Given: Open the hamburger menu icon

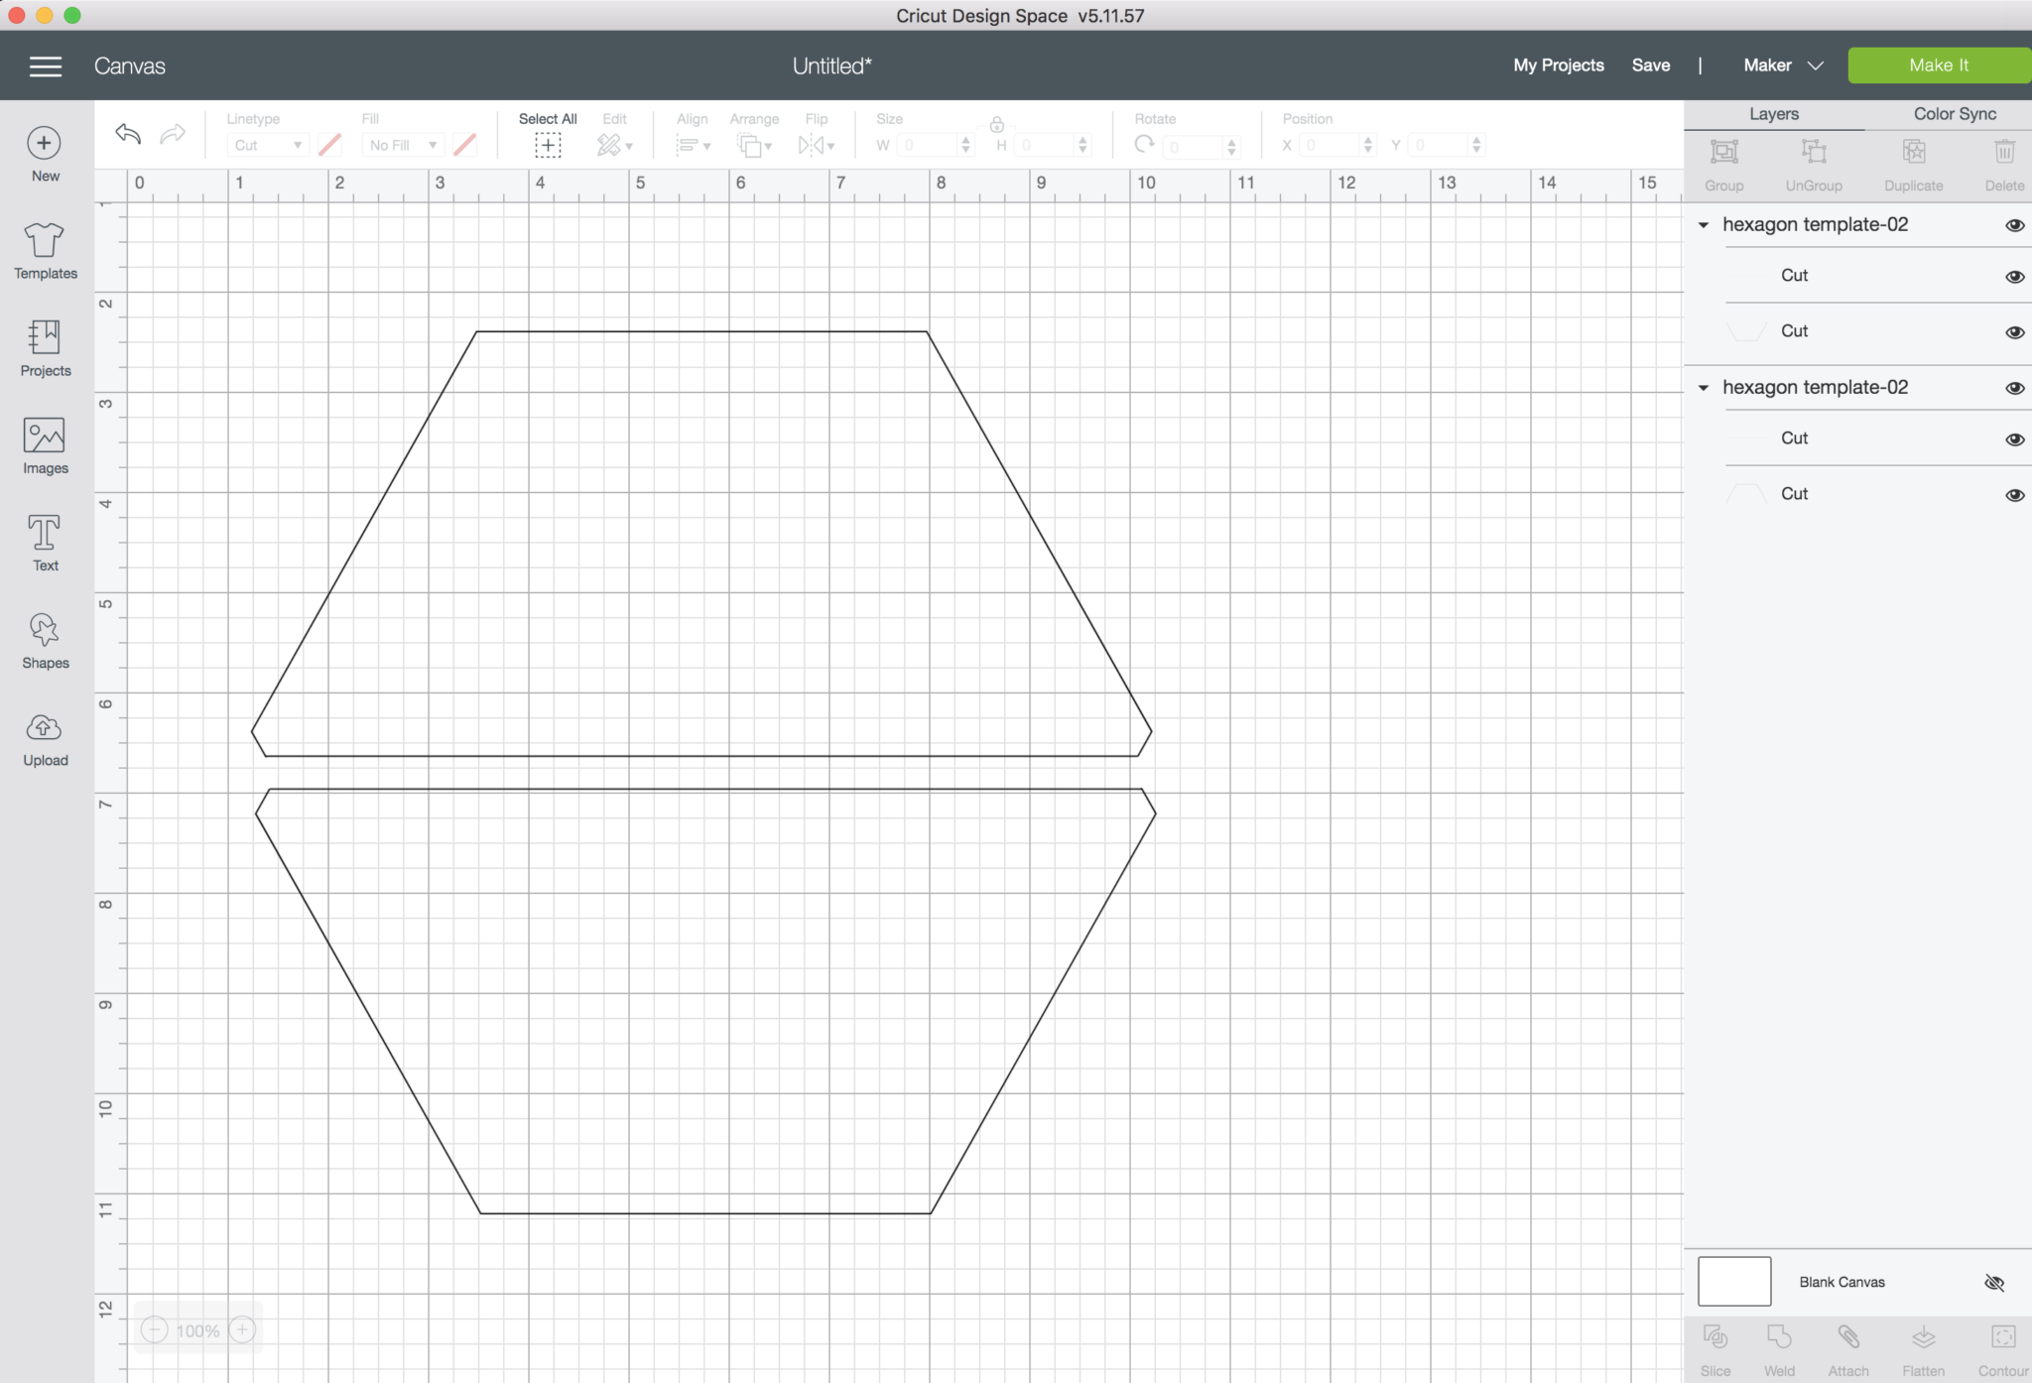Looking at the screenshot, I should 46,66.
